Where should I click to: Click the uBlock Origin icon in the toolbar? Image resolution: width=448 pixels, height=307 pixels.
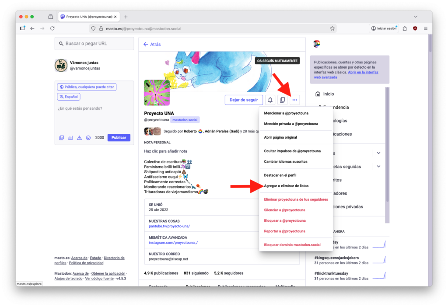(415, 28)
